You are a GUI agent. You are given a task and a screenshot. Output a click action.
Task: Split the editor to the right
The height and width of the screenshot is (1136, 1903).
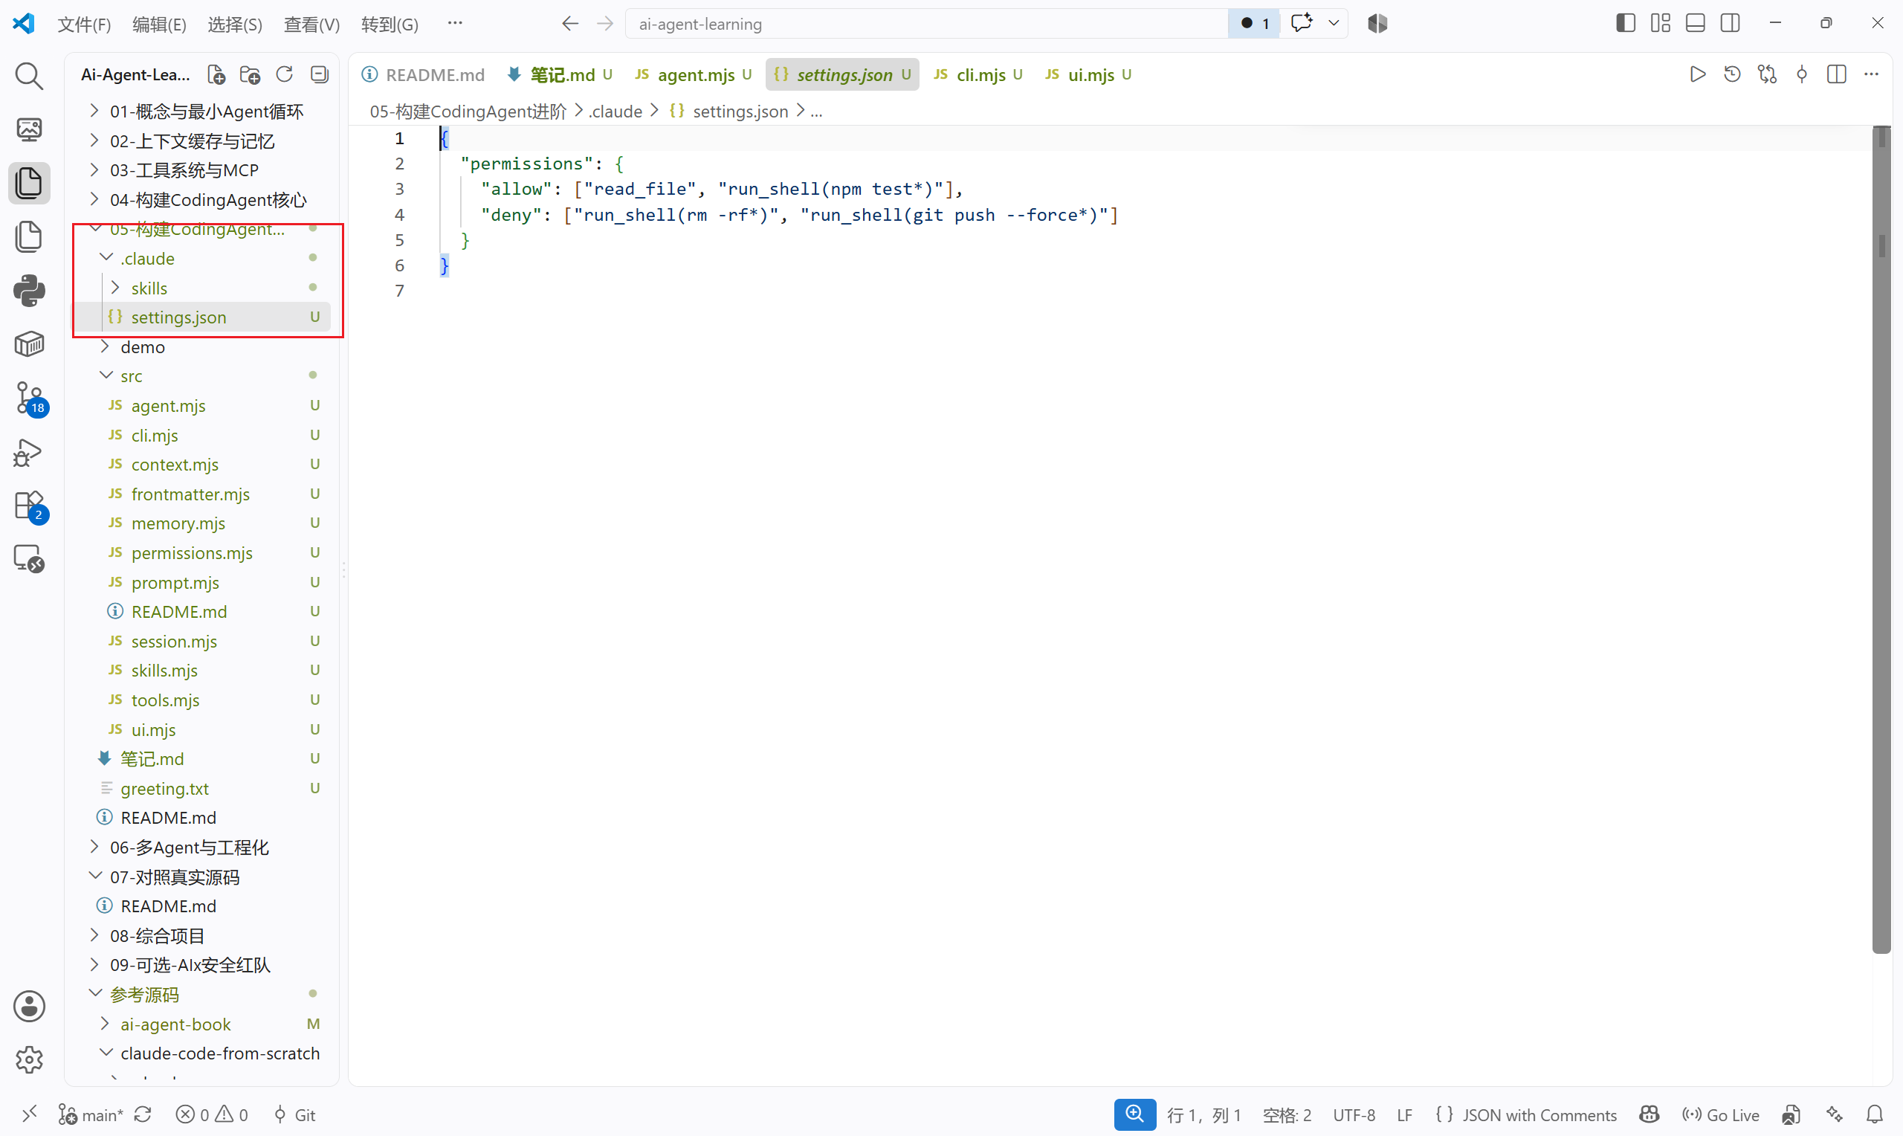(x=1836, y=74)
